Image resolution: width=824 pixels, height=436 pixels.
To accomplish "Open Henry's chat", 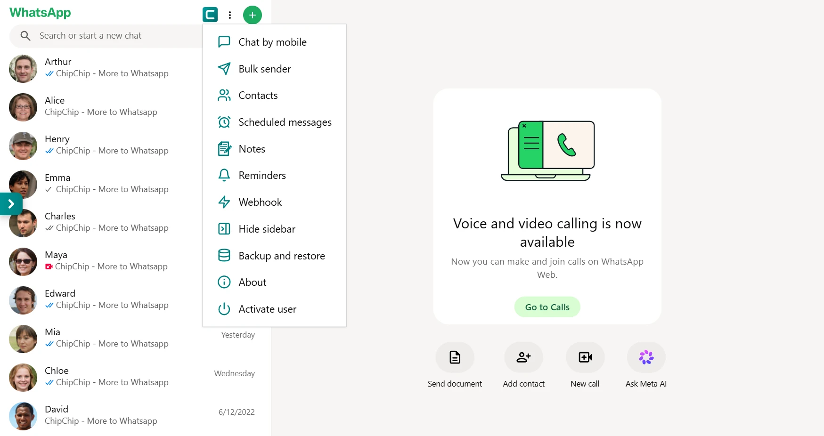I will click(101, 145).
